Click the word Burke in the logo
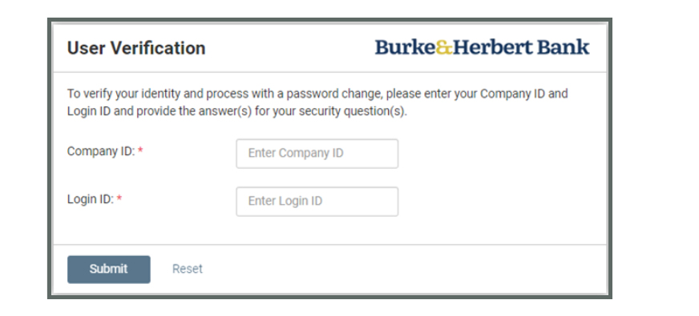Viewport: 699px width, 316px height. 405,47
